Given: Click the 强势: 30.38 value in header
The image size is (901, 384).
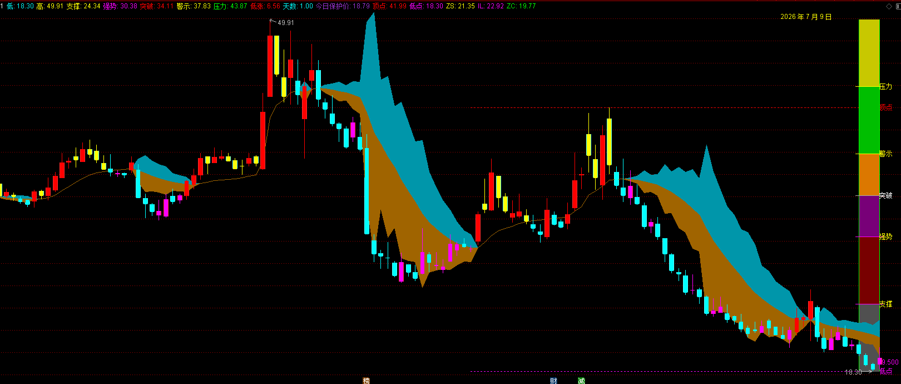Looking at the screenshot, I should click(120, 6).
